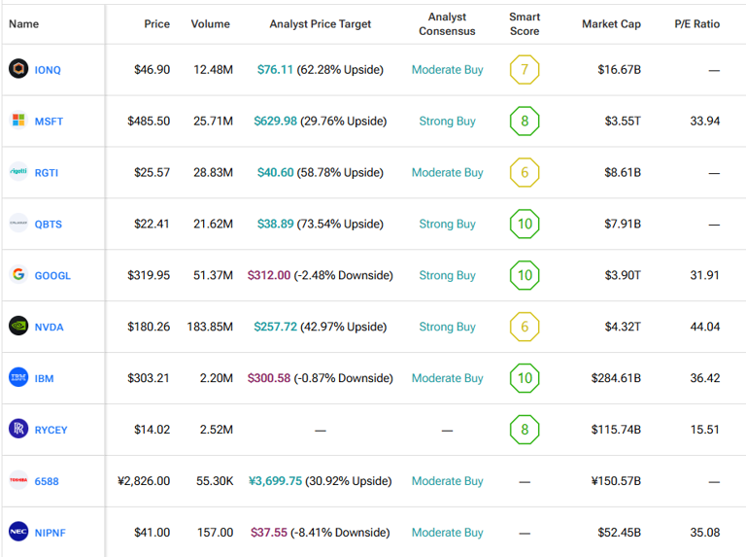
Task: Open the 6588 ticker link
Action: pos(48,481)
